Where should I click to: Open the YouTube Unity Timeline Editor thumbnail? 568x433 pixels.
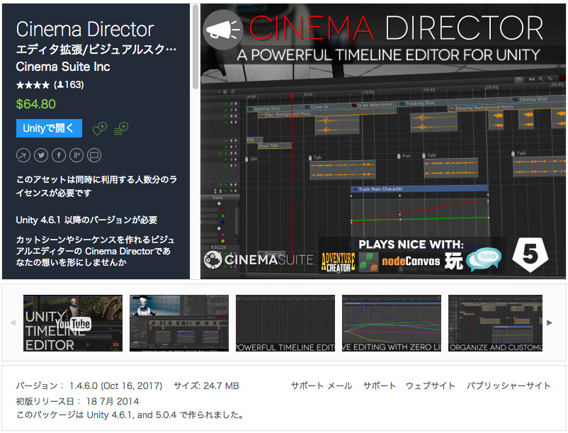pos(73,323)
